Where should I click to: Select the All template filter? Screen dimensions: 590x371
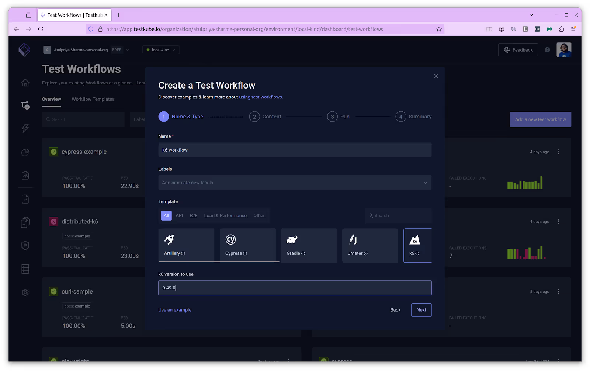pos(166,216)
